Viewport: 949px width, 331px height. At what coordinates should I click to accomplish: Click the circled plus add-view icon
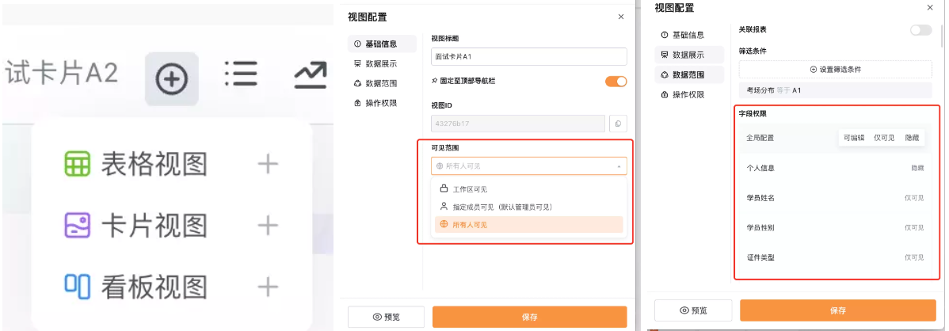coord(171,78)
